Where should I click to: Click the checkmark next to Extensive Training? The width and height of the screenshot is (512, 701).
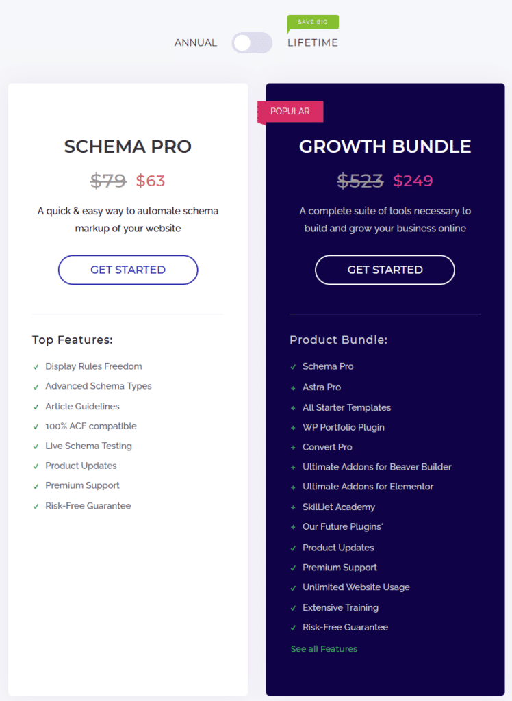[292, 608]
